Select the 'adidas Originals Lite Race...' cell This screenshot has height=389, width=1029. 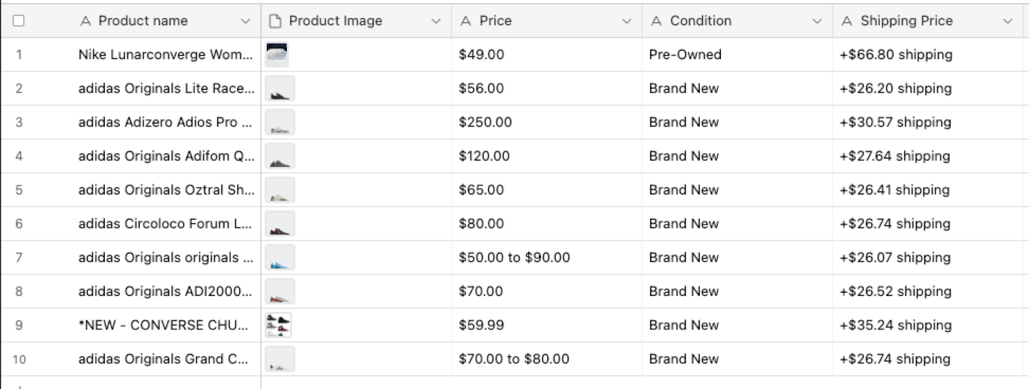click(x=165, y=89)
